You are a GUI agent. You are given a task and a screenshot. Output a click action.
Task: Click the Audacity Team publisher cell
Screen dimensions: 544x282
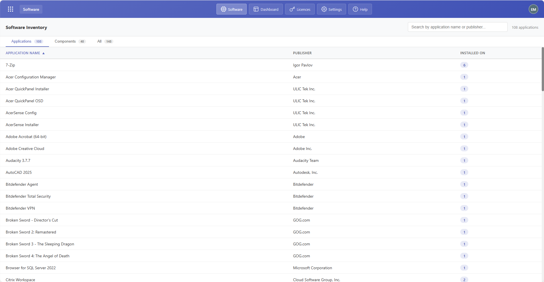tap(306, 160)
